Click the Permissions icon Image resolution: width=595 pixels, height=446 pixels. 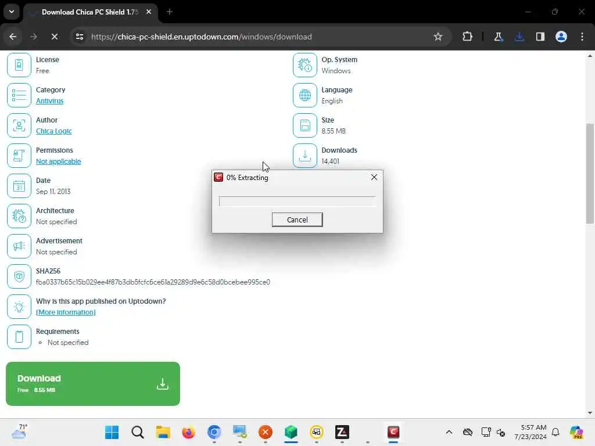(x=19, y=156)
